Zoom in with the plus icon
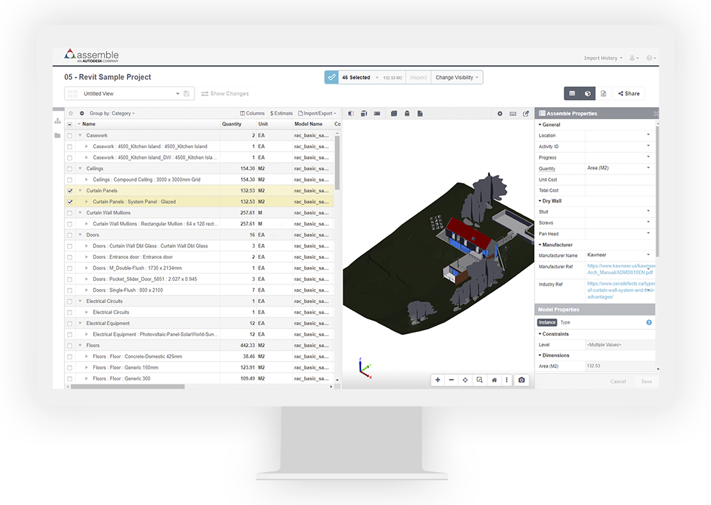711x505 pixels. tap(437, 380)
